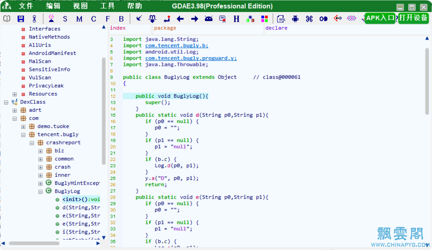Expand the crash package node

pyautogui.click(x=40, y=167)
